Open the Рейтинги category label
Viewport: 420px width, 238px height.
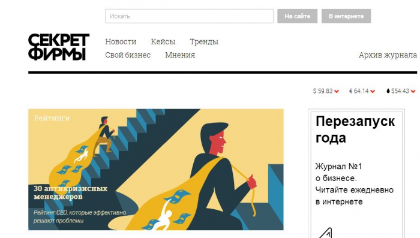pyautogui.click(x=52, y=118)
